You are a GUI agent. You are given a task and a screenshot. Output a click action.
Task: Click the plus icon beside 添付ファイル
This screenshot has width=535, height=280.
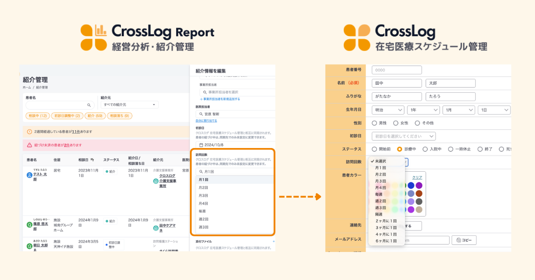pyautogui.click(x=274, y=241)
